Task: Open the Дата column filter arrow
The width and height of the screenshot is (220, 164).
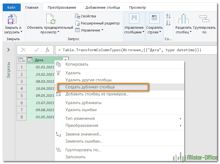Action: pyautogui.click(x=65, y=60)
